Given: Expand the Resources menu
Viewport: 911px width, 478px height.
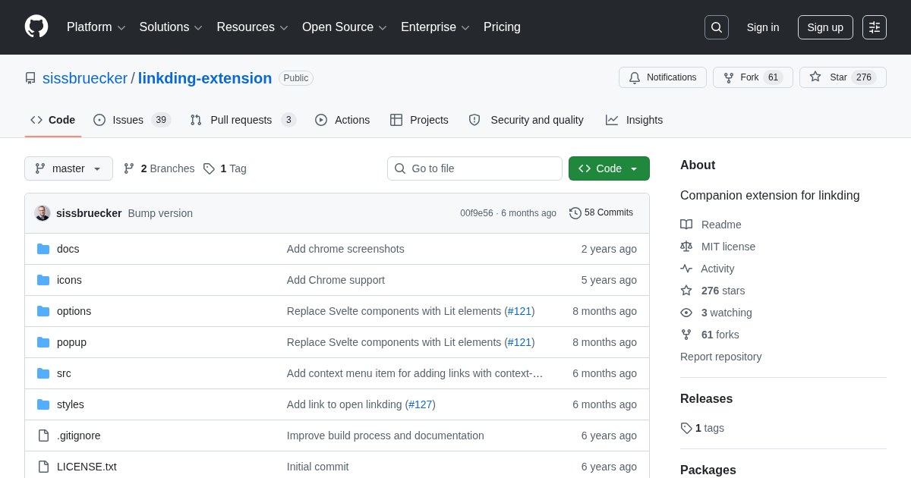Looking at the screenshot, I should (252, 27).
